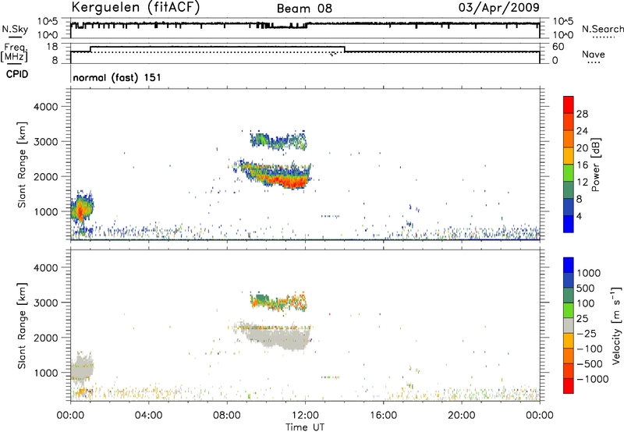The width and height of the screenshot is (624, 432).
Task: Click the midnight echo blob near 1000 km in power panel
Action: [81, 209]
